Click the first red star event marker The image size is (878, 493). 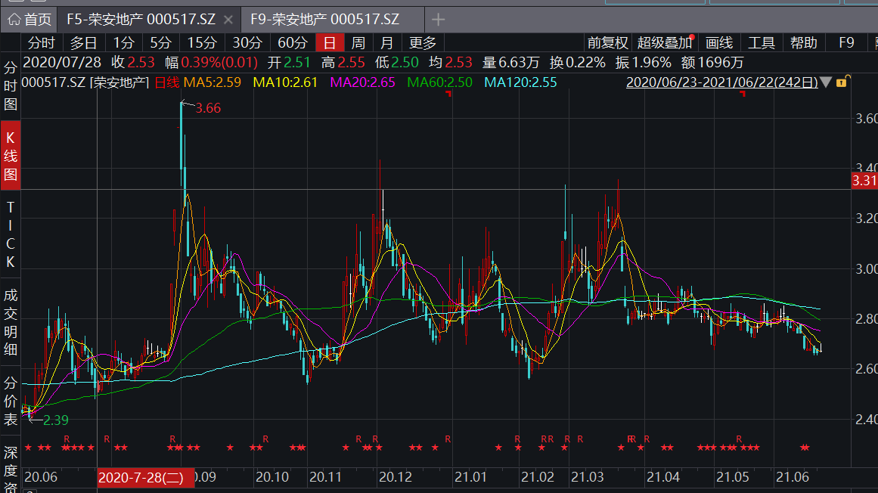point(28,448)
